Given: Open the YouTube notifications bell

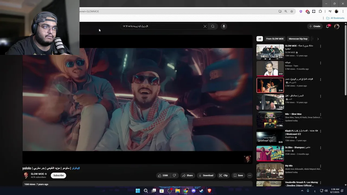Looking at the screenshot, I should [327, 26].
